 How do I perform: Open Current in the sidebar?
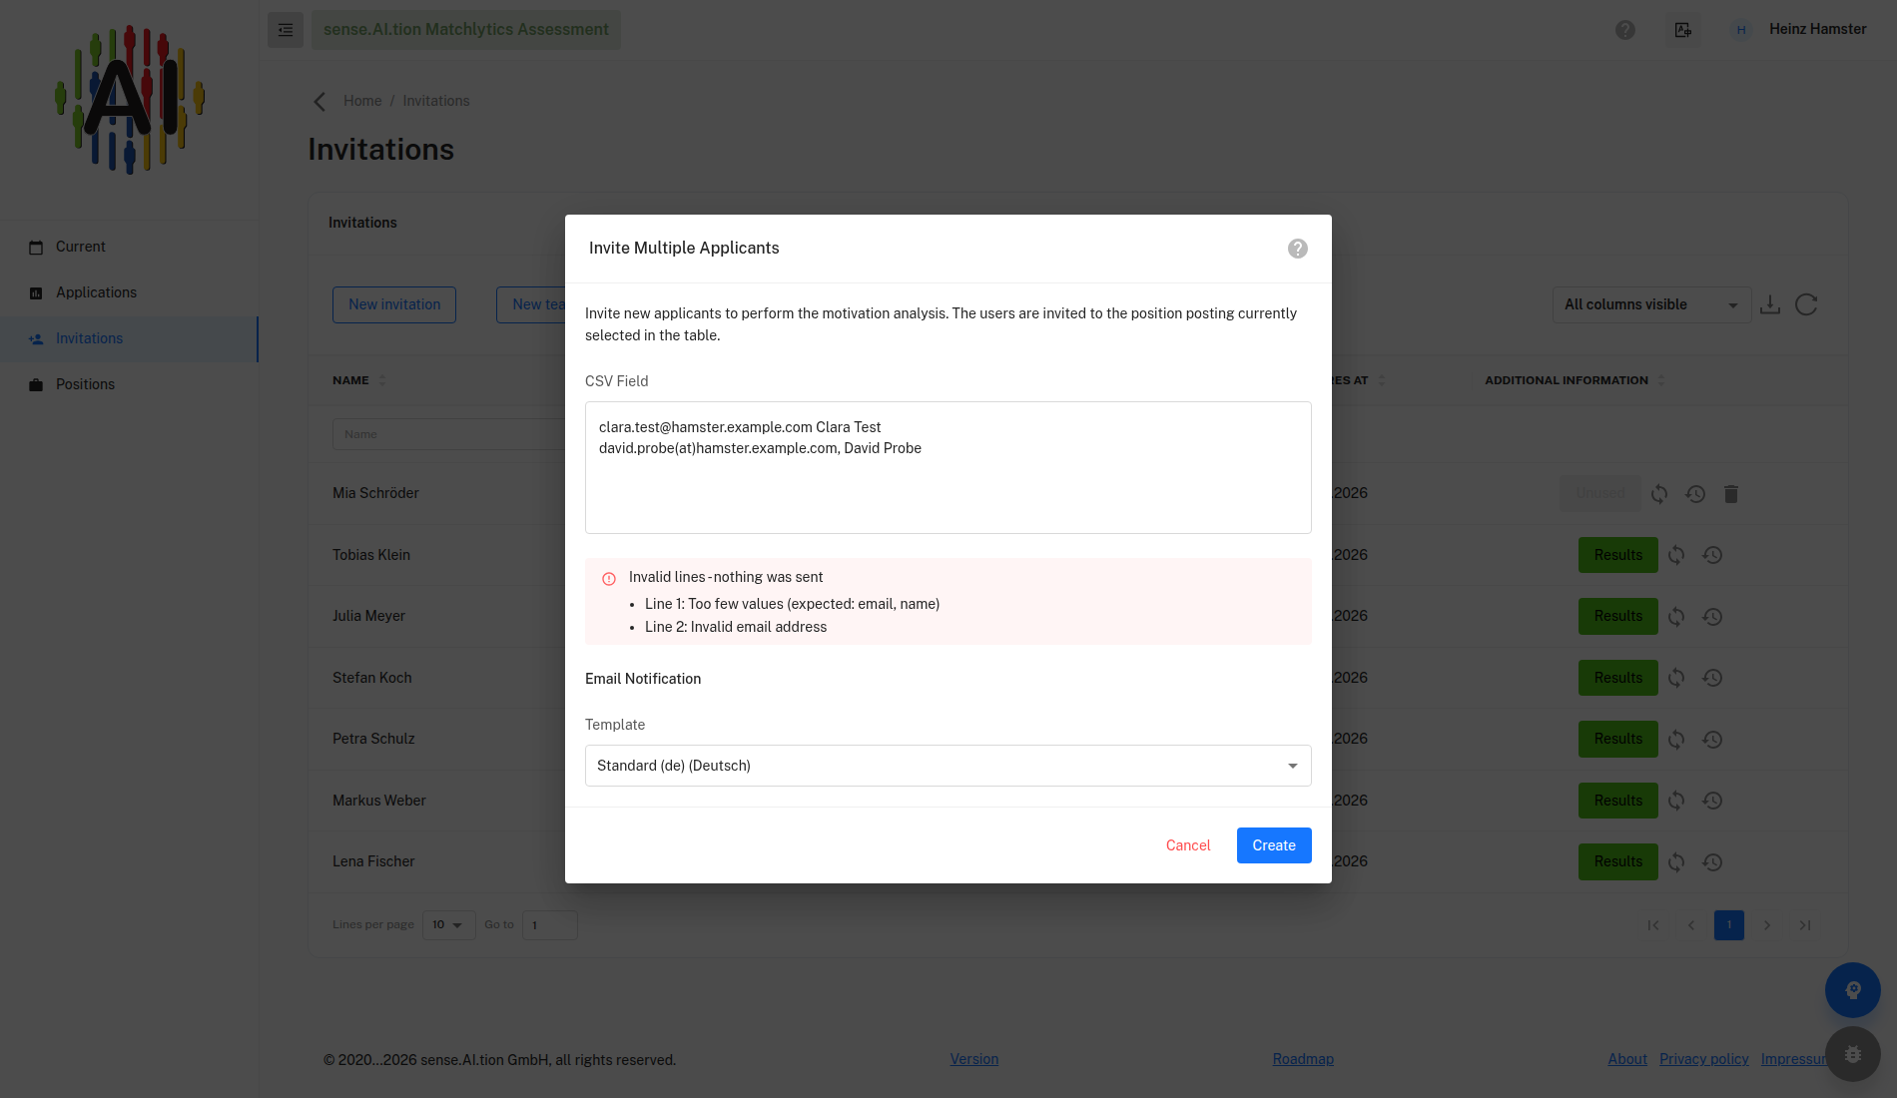129,247
